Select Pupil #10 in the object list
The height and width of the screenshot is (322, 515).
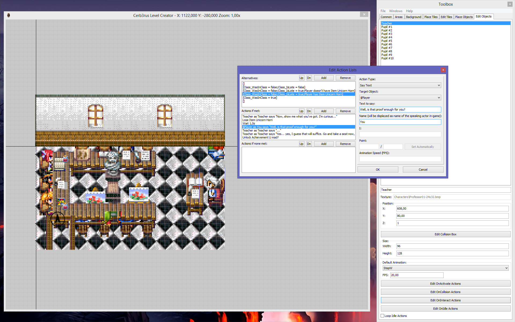(x=387, y=58)
